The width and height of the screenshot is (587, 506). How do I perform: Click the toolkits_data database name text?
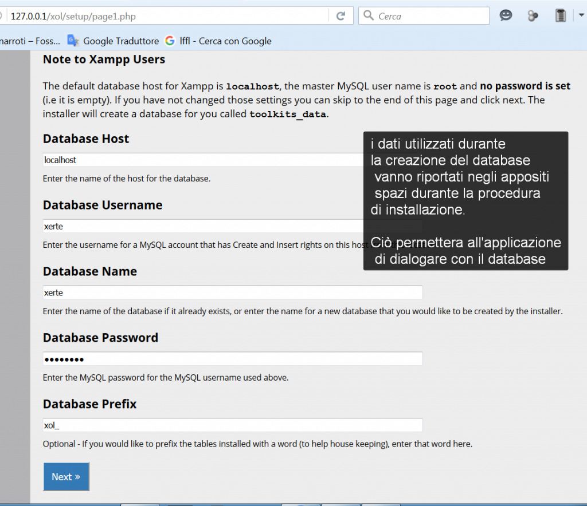[x=288, y=114]
